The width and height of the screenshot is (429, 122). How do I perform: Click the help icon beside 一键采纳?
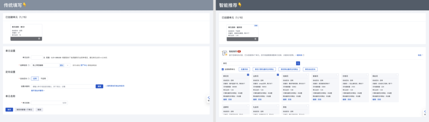pyautogui.click(x=304, y=55)
